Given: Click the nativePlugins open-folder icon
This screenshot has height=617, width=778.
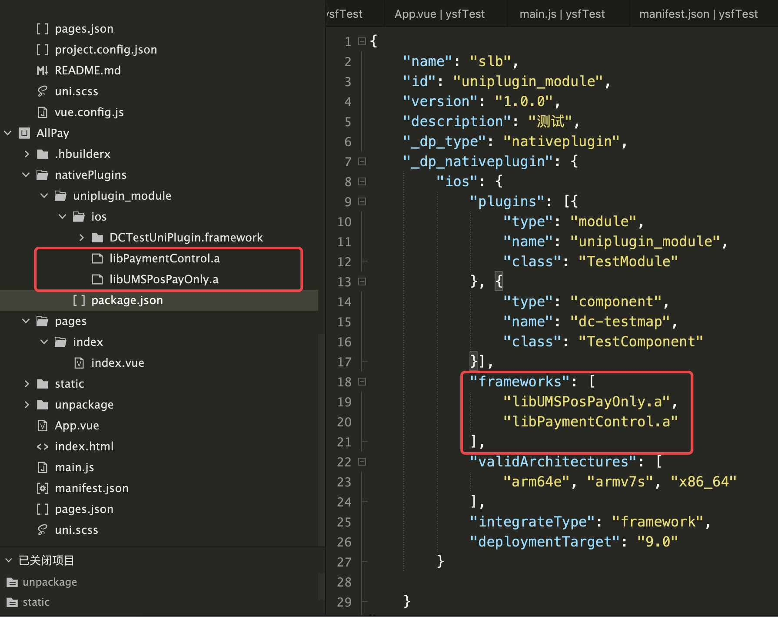Looking at the screenshot, I should tap(43, 175).
